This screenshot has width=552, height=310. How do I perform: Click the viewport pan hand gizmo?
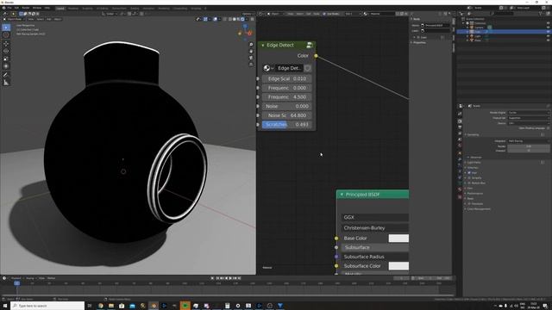point(251,52)
